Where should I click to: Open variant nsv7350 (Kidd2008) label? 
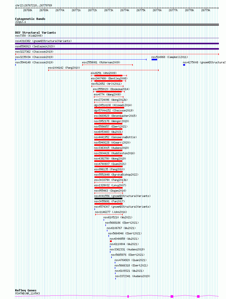click(x=29, y=36)
